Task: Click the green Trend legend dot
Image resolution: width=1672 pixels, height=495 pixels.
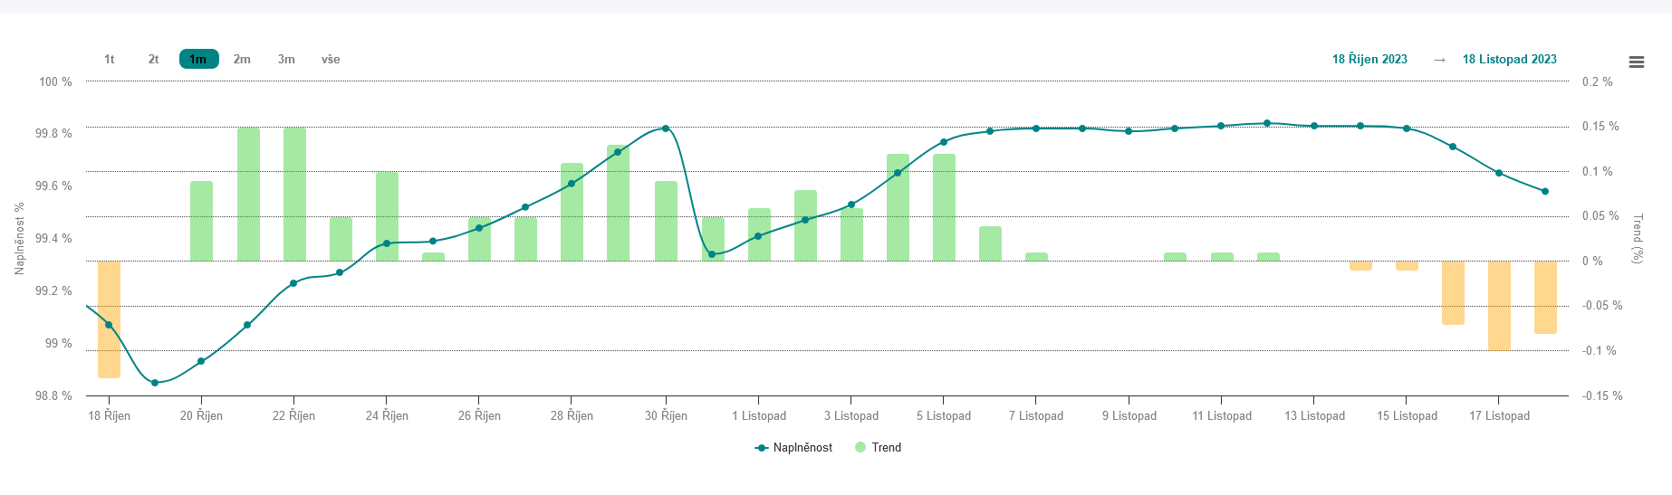Action: (x=860, y=448)
